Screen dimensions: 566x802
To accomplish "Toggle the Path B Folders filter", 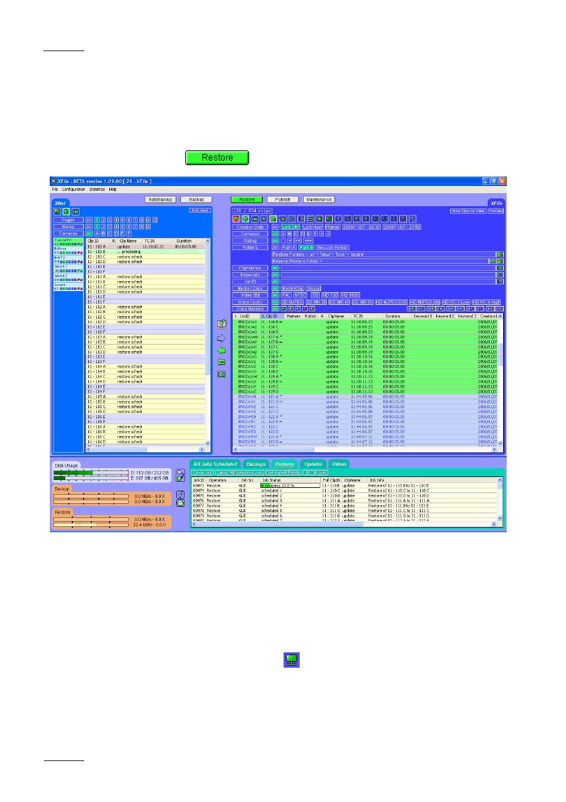I will (x=306, y=247).
